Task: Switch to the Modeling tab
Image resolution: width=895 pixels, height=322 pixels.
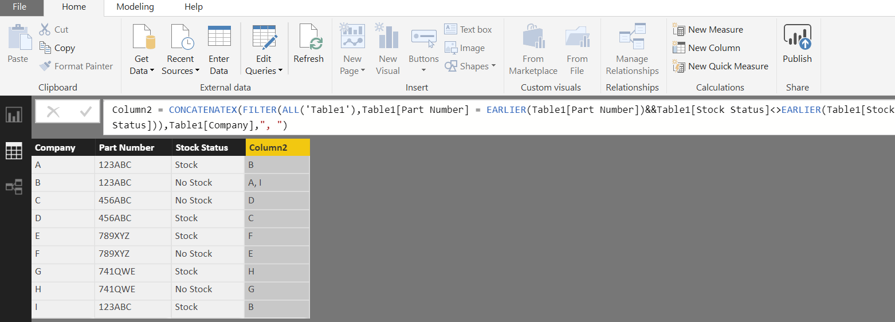Action: 135,7
